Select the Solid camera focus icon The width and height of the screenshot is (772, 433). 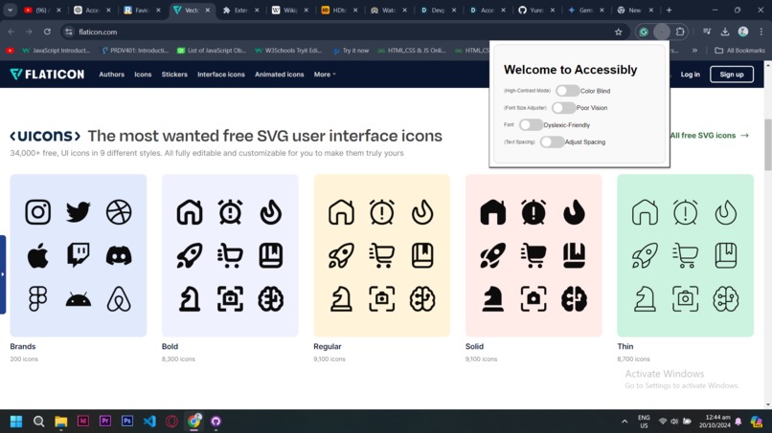pos(534,299)
